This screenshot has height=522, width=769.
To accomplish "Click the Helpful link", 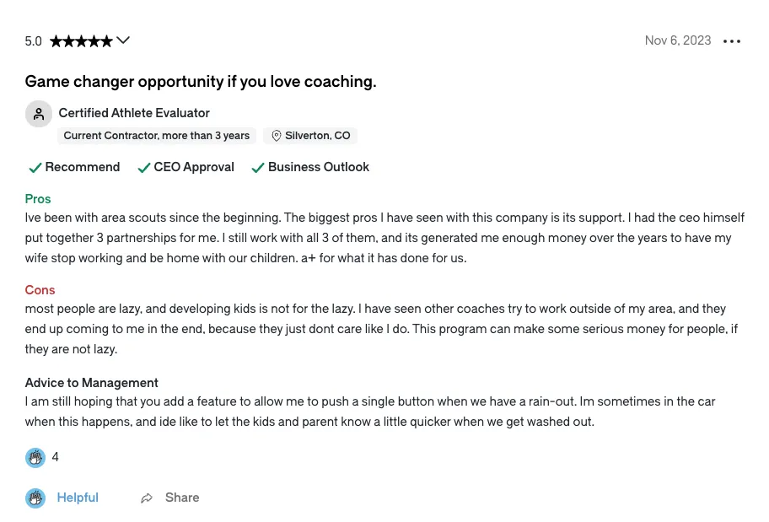I will click(x=78, y=498).
